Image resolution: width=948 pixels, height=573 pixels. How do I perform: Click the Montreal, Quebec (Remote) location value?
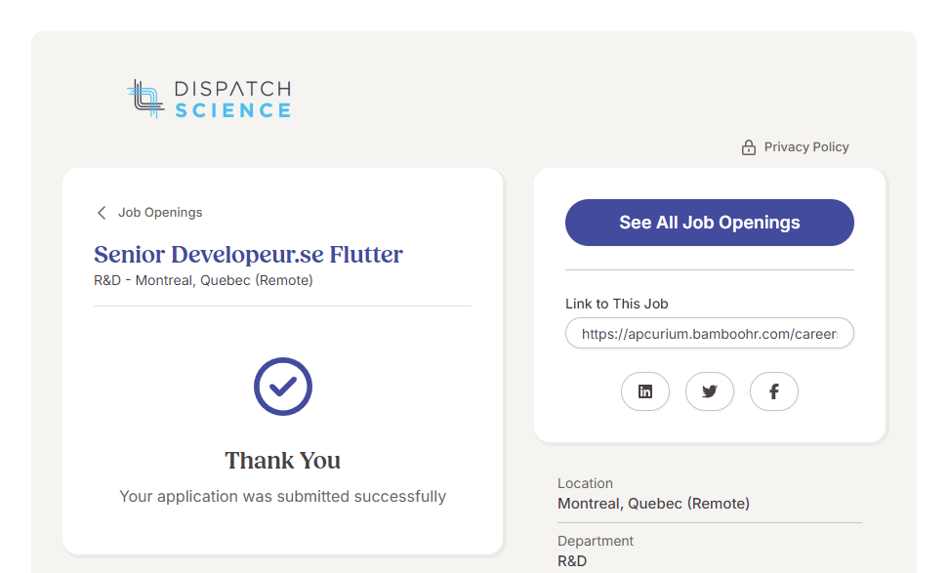pos(653,504)
